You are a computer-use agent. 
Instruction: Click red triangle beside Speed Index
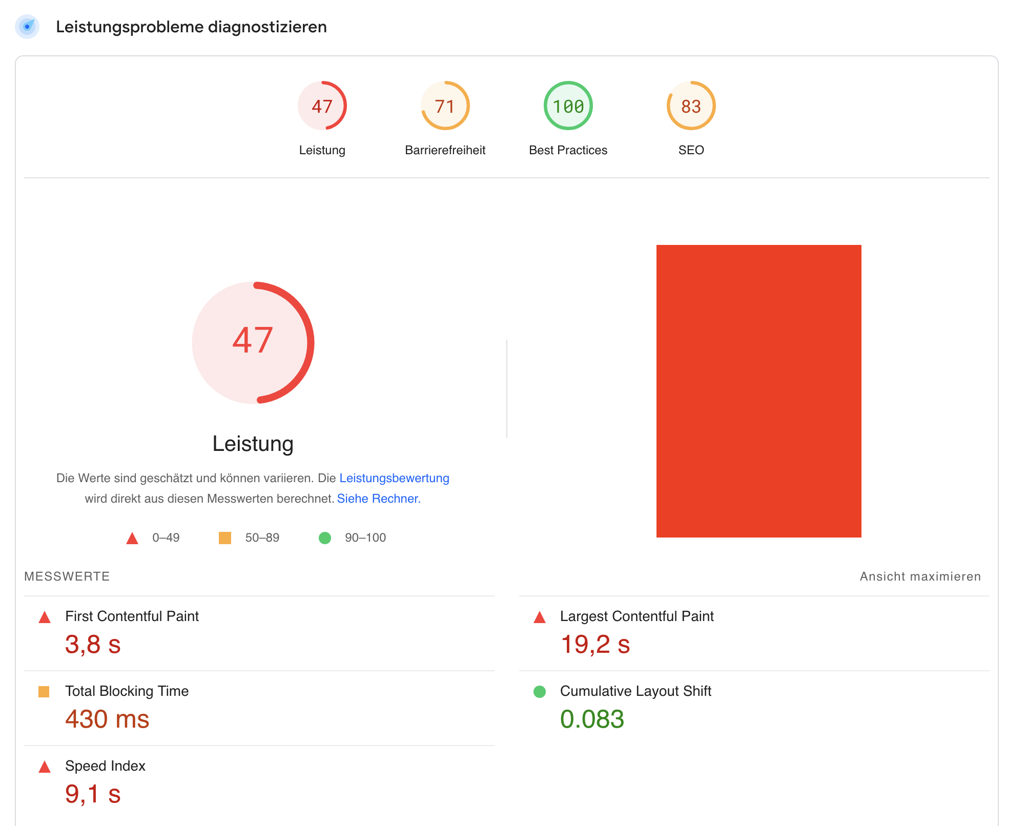(x=45, y=767)
